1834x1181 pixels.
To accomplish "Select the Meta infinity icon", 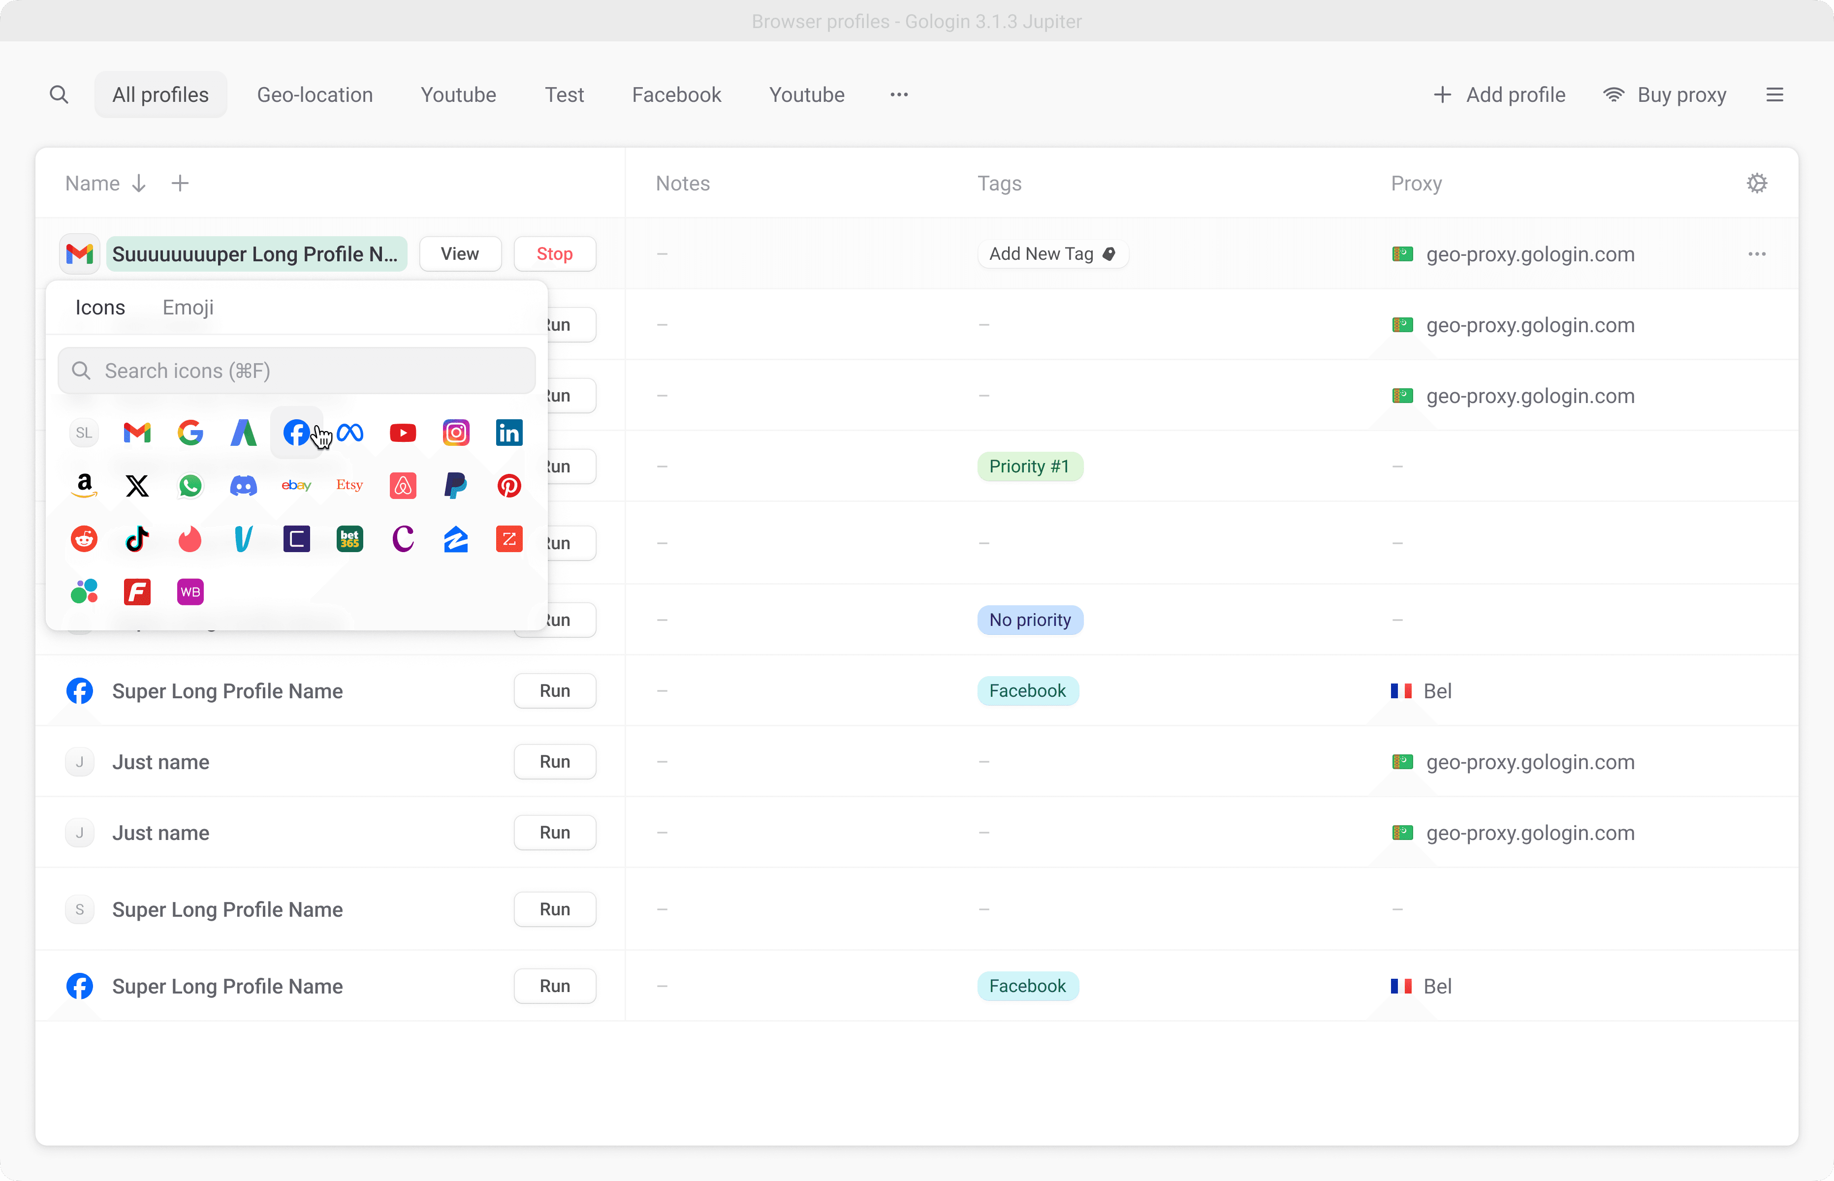I will tap(350, 433).
